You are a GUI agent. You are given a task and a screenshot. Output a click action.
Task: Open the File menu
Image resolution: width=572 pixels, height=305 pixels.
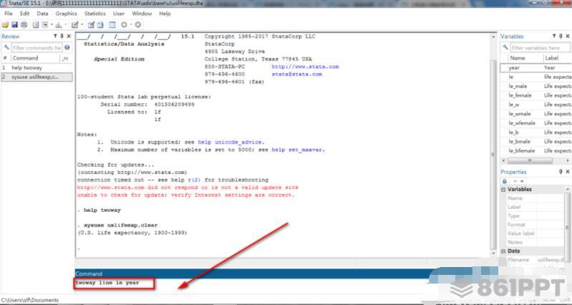coord(9,14)
